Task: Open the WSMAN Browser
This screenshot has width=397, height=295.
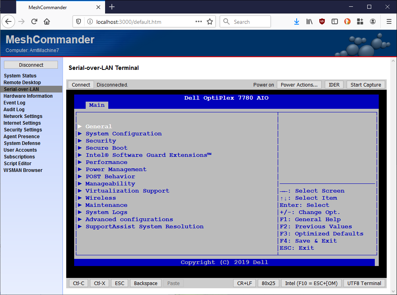Action: tap(23, 170)
